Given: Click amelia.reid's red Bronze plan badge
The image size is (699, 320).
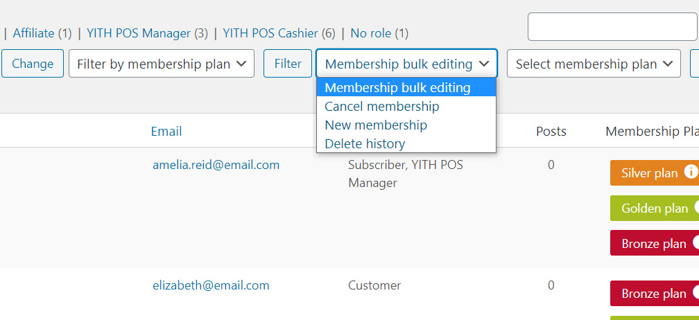Looking at the screenshot, I should pos(655,243).
